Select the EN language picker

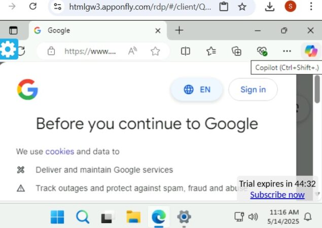click(x=197, y=89)
